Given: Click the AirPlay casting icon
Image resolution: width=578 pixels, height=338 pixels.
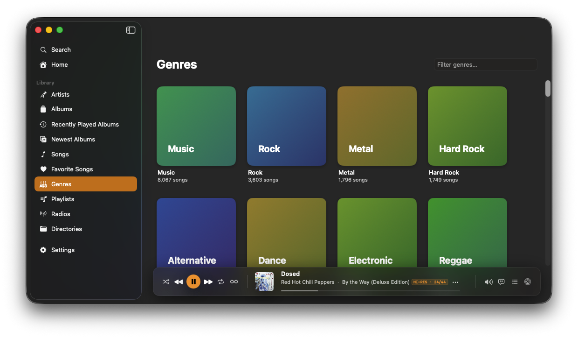Looking at the screenshot, I should (x=527, y=282).
